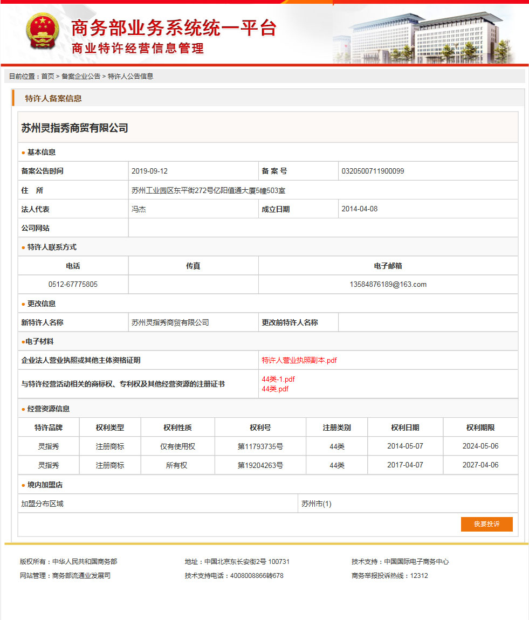The width and height of the screenshot is (529, 620).
Task: Click the 权利期限 column header
Action: point(480,428)
